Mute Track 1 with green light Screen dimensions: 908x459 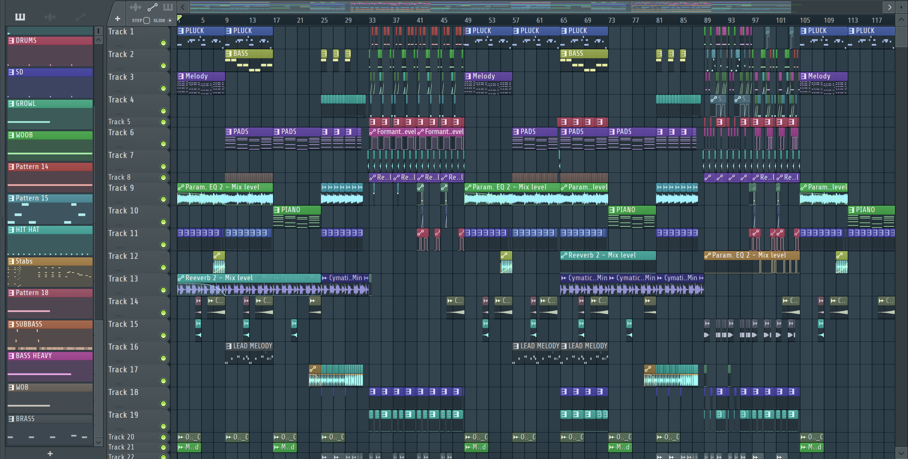[x=163, y=43]
